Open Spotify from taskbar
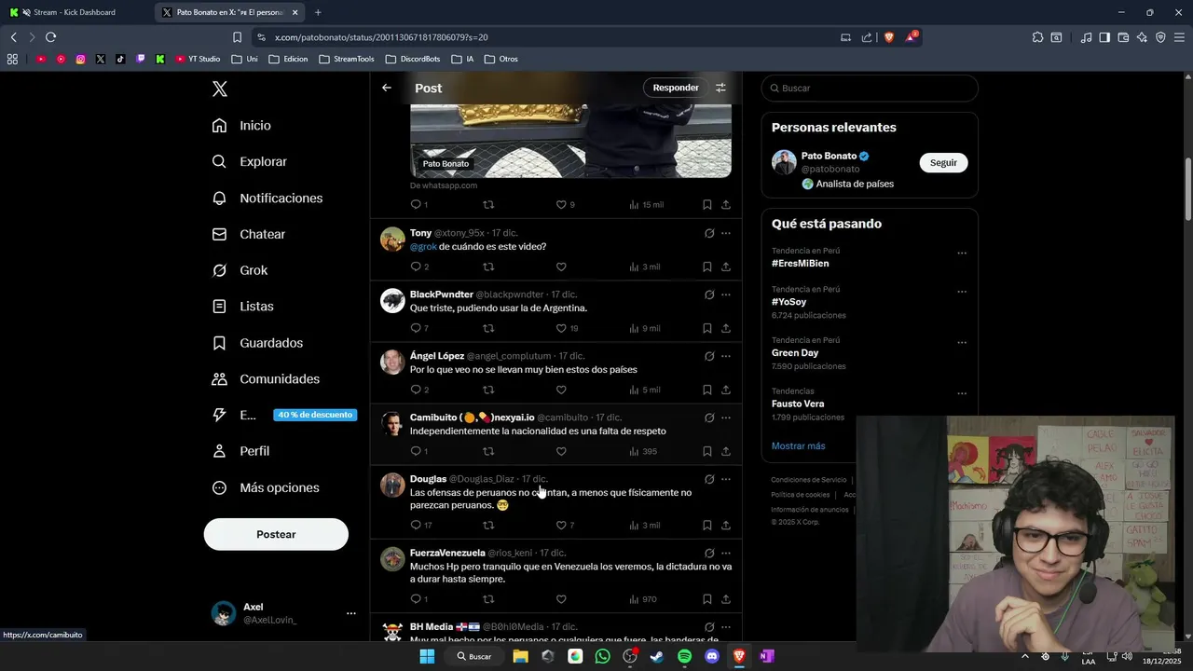Image resolution: width=1193 pixels, height=671 pixels. tap(685, 656)
